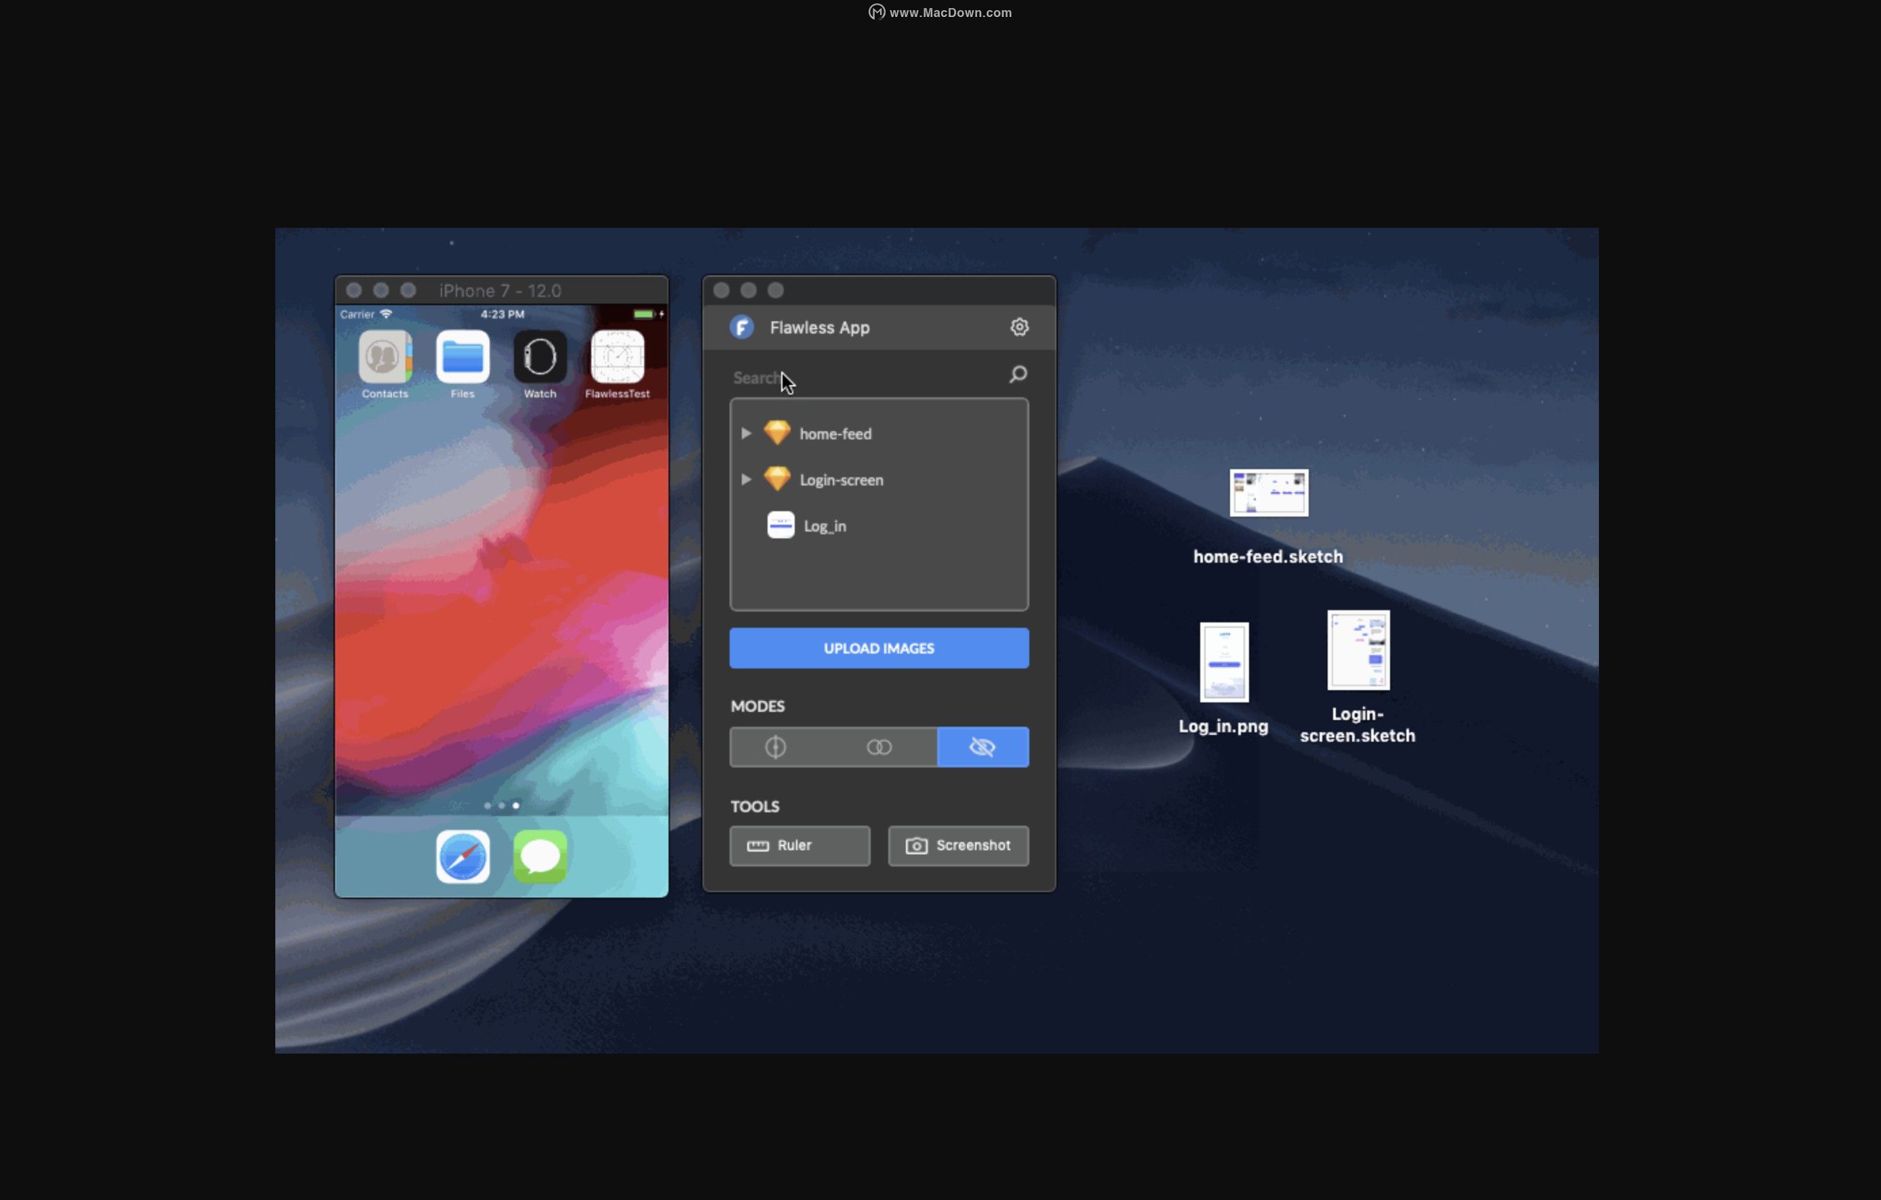Click the Flawless App logo icon
Screen dimensions: 1881x1200
[741, 327]
